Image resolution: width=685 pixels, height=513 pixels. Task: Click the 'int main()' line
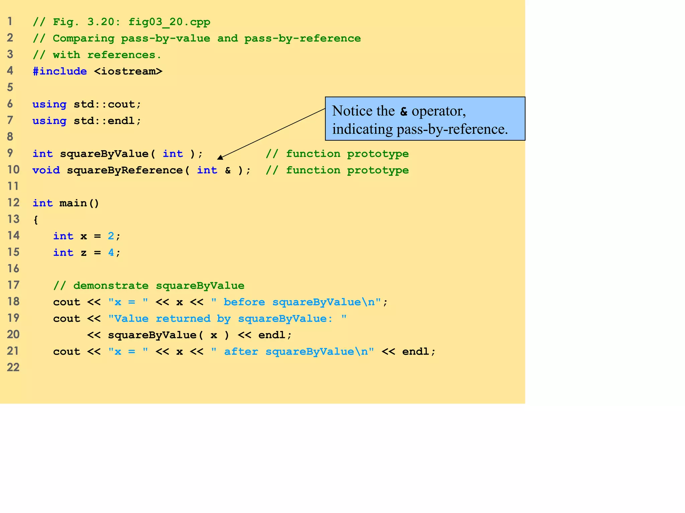(66, 203)
